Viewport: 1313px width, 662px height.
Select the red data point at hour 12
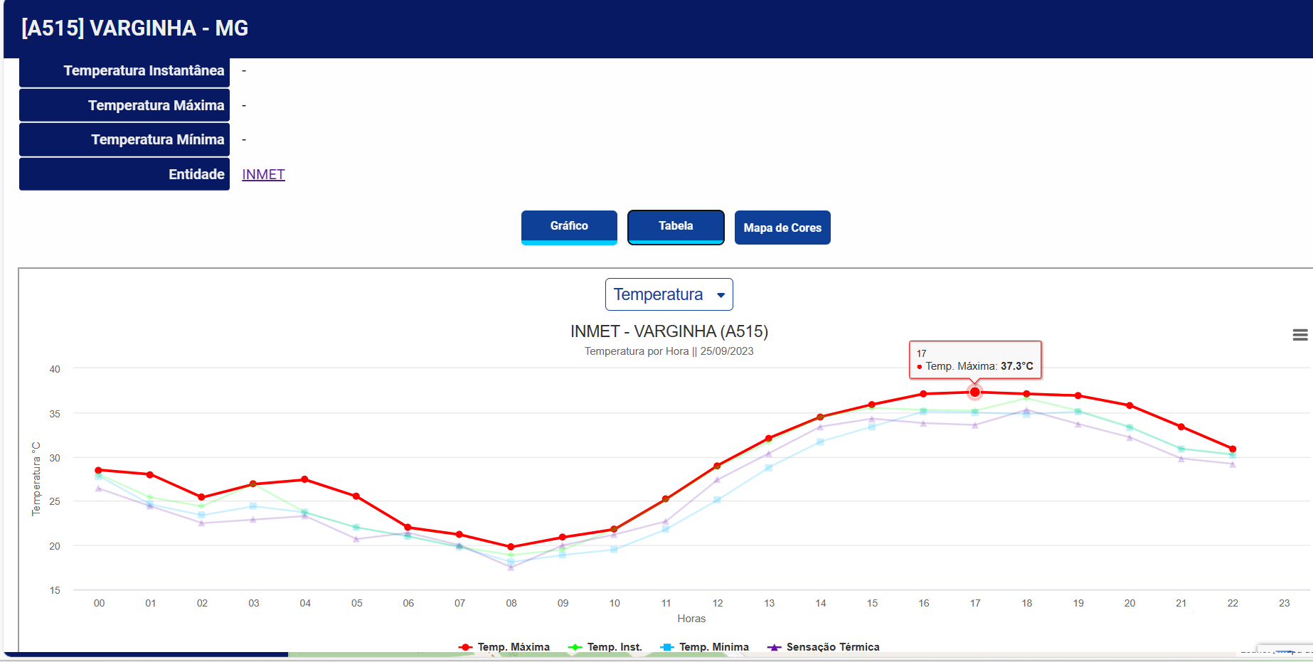pos(717,466)
